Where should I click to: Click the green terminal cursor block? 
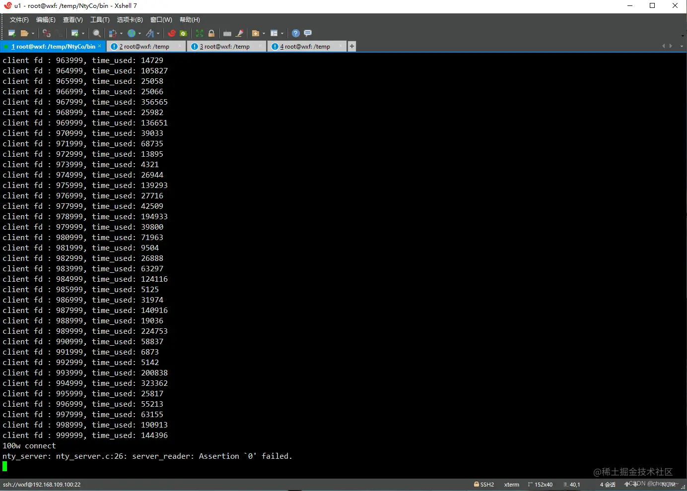pyautogui.click(x=5, y=466)
